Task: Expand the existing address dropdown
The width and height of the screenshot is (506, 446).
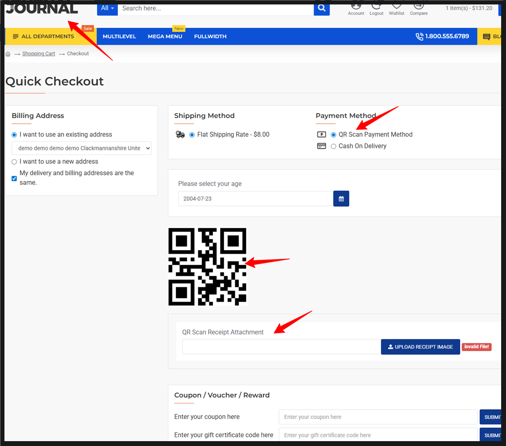Action: coord(81,148)
